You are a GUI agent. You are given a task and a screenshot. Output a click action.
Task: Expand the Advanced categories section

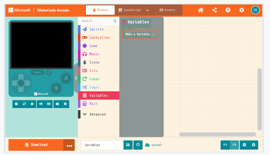point(99,114)
